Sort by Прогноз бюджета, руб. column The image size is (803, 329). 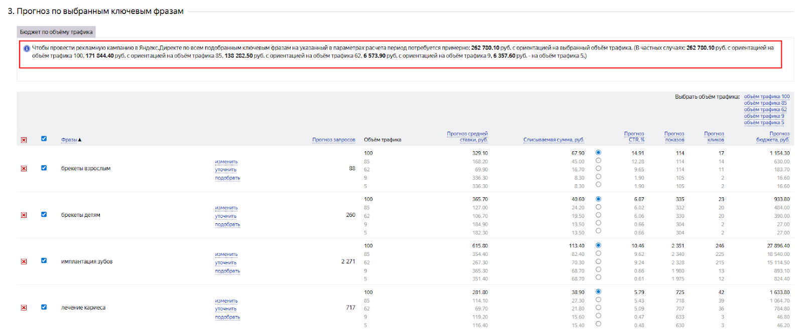[772, 137]
